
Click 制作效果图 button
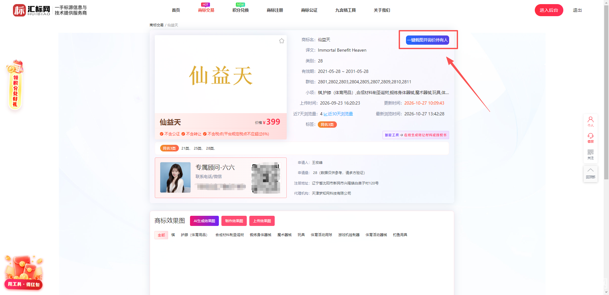234,221
